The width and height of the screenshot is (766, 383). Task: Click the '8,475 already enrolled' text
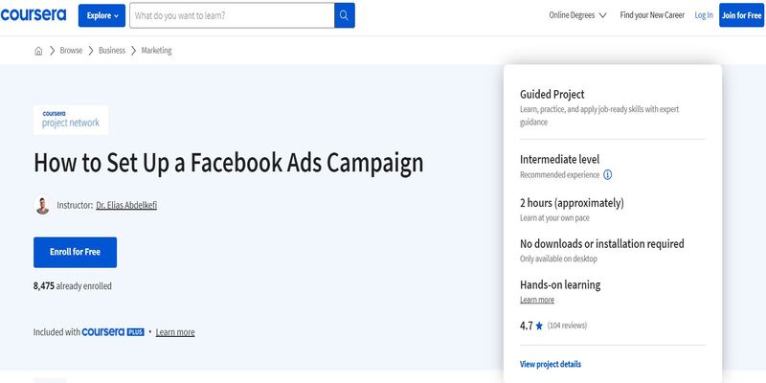tap(73, 285)
